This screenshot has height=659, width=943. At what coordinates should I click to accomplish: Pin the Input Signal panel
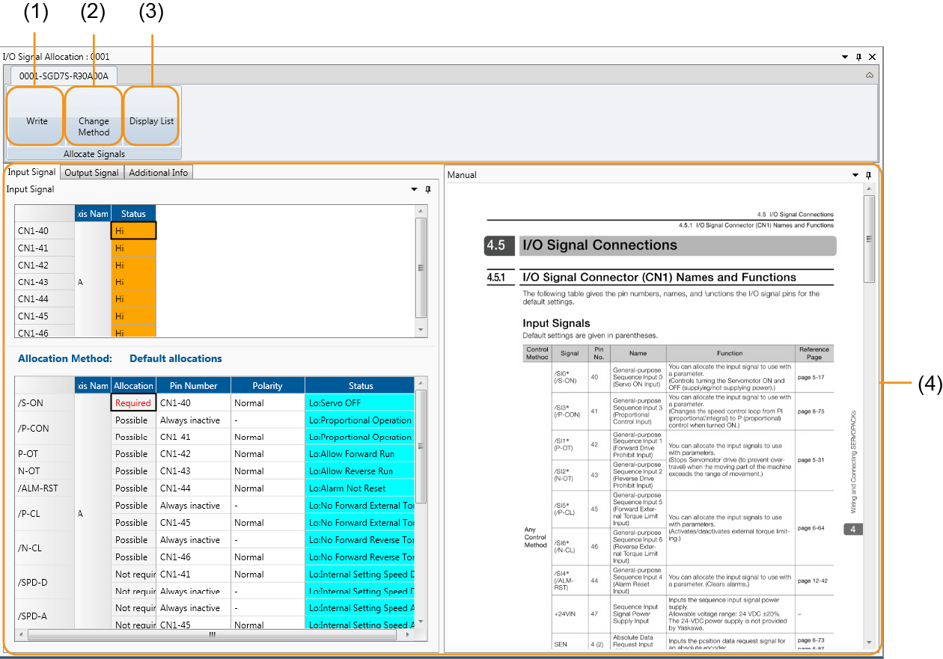[x=427, y=190]
